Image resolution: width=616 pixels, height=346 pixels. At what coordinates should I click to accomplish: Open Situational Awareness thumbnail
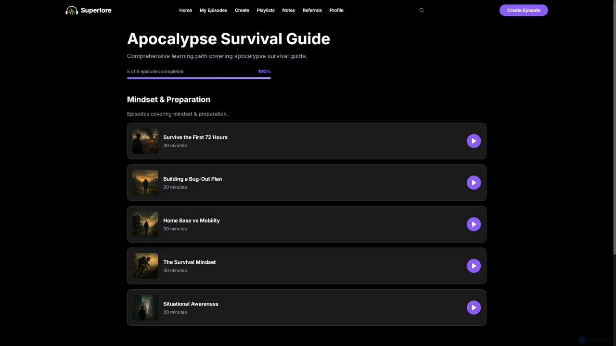[x=145, y=308]
